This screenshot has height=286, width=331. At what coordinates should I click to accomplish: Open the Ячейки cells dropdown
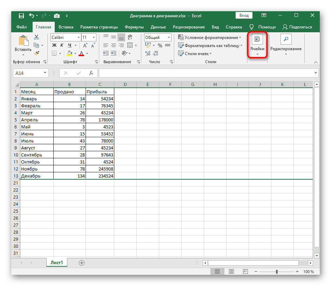click(x=257, y=45)
